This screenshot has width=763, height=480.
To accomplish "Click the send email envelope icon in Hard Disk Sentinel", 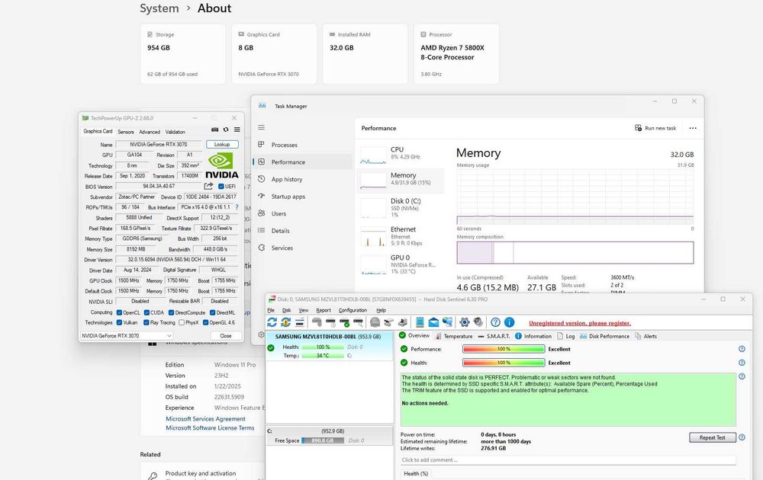I will pos(433,322).
